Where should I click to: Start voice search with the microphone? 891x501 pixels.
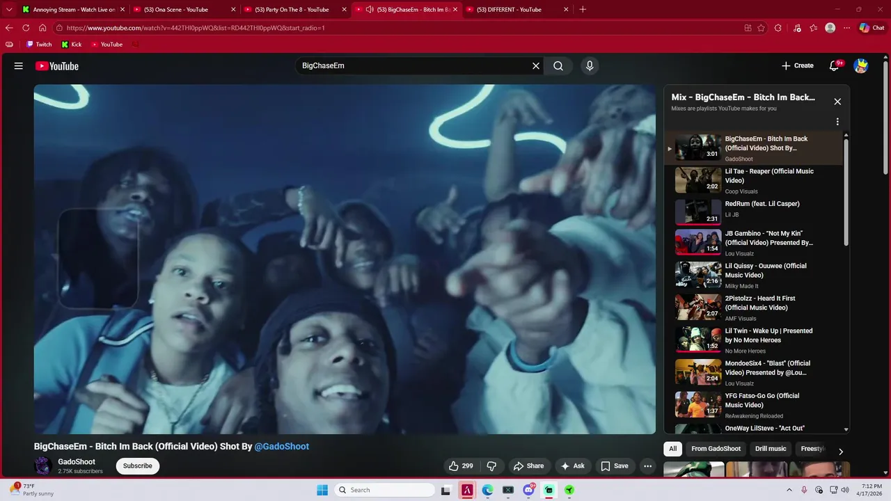point(590,66)
